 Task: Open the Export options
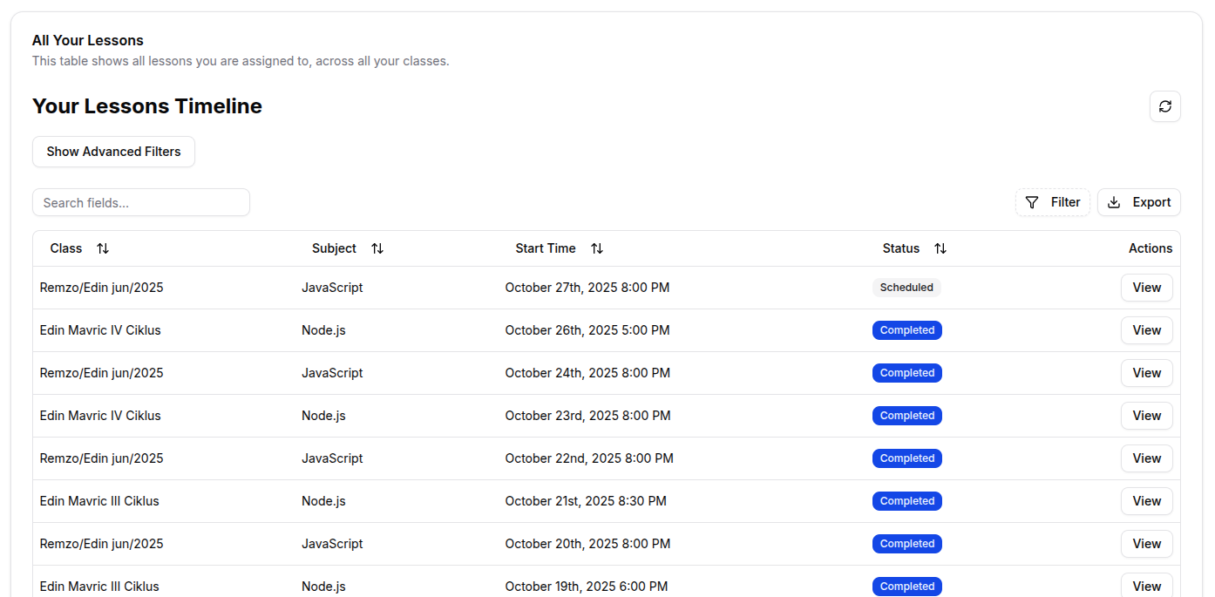[x=1139, y=201]
